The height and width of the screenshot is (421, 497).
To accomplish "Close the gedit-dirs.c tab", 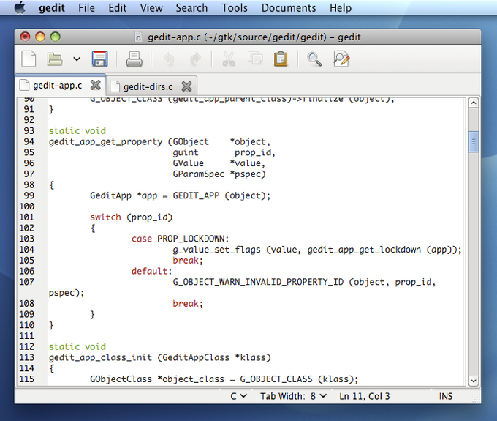I will pos(186,86).
